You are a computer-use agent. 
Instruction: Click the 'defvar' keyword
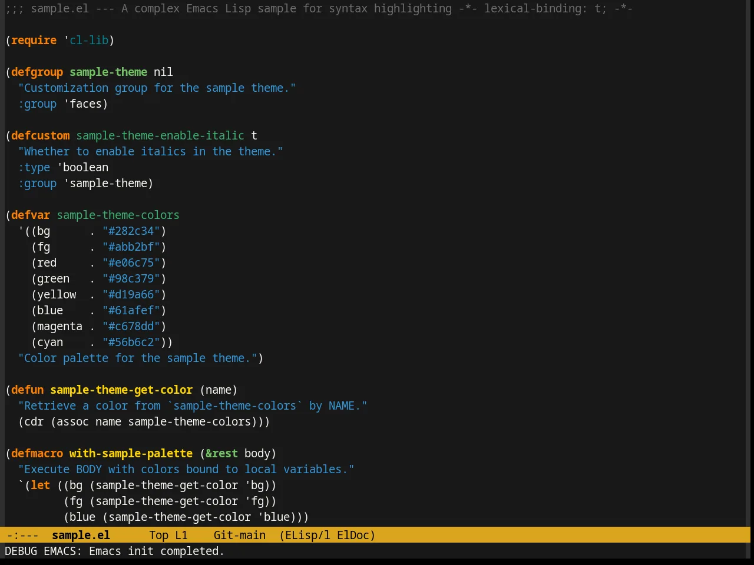point(31,215)
